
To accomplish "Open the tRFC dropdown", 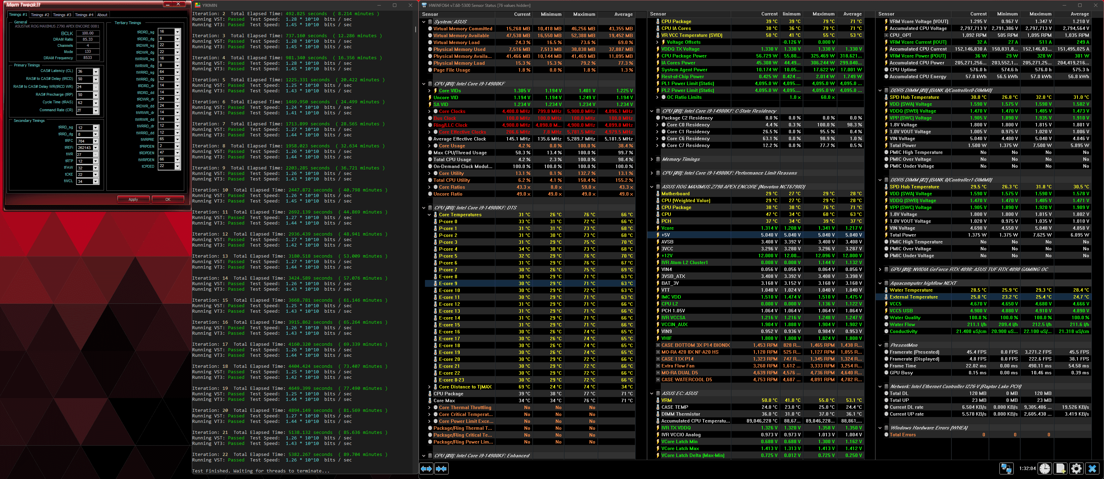I will [96, 141].
